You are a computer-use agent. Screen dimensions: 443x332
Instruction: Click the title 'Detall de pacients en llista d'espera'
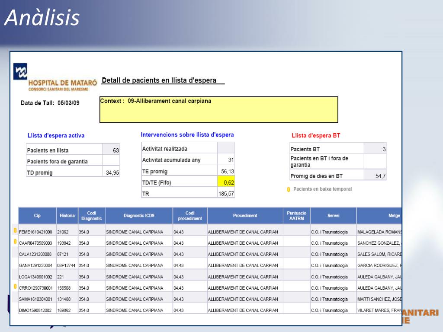pos(159,80)
